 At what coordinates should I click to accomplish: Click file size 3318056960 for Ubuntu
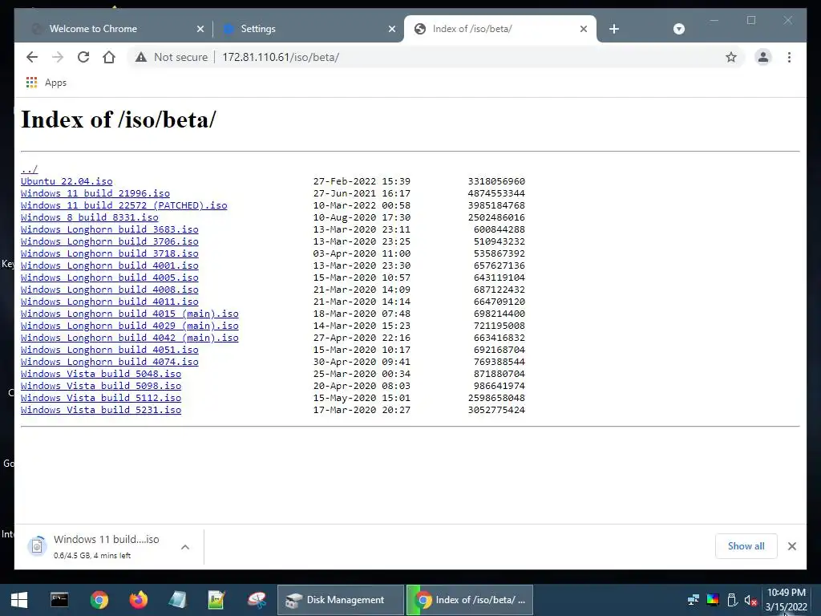click(496, 181)
